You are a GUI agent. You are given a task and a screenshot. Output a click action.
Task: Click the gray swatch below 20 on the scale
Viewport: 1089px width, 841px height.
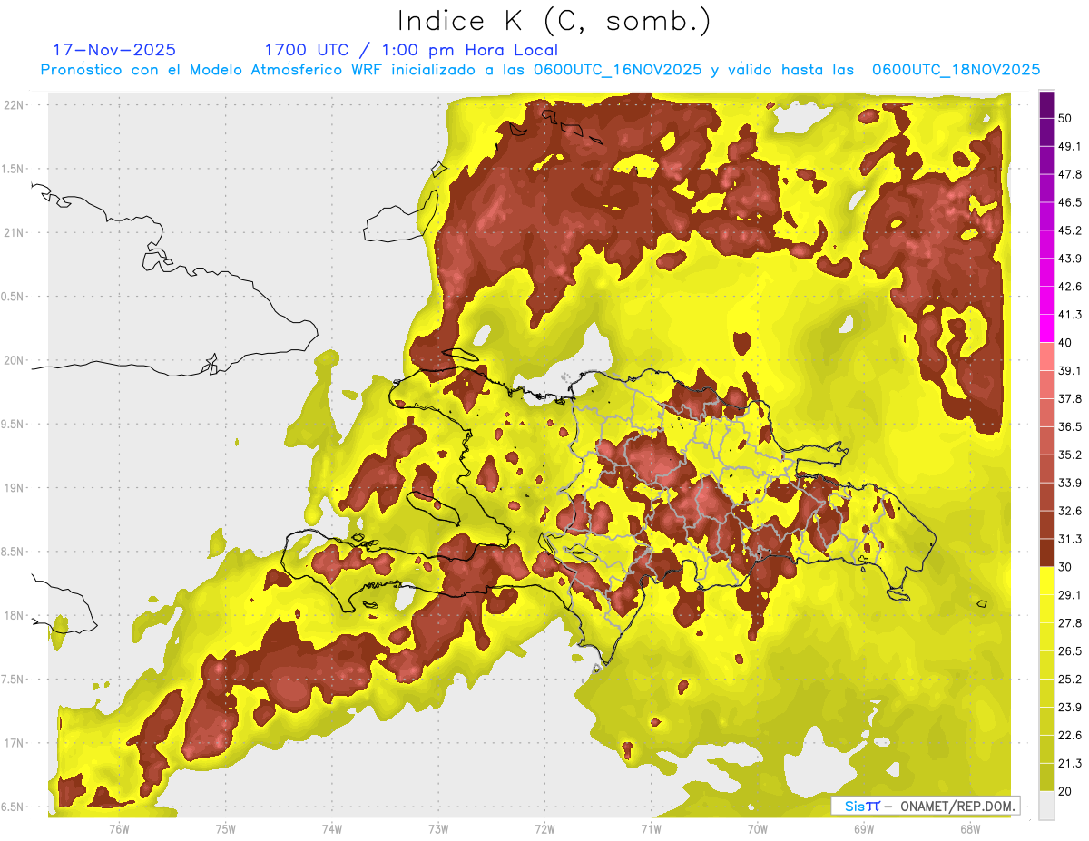(x=1047, y=806)
